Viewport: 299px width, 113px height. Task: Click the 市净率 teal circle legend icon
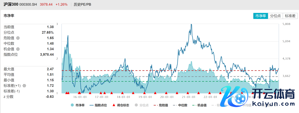point(72,105)
